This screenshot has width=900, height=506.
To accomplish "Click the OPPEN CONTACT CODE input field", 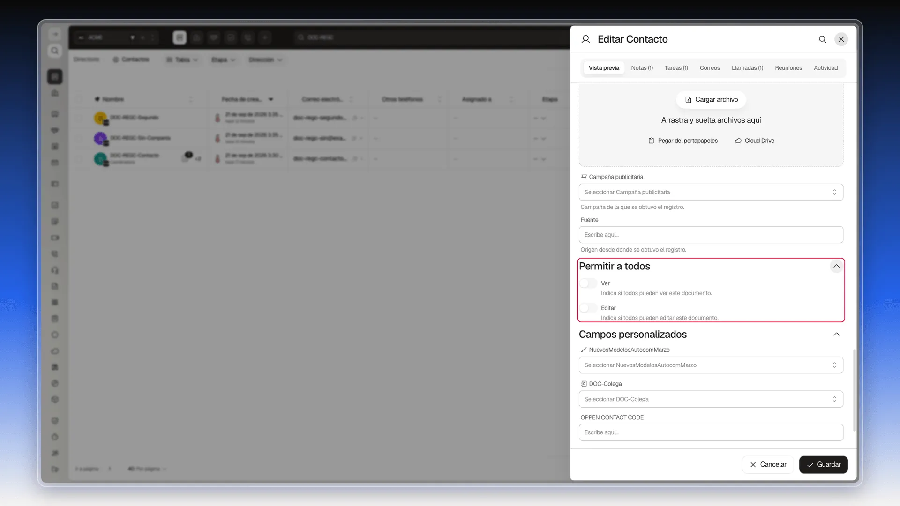I will tap(711, 432).
